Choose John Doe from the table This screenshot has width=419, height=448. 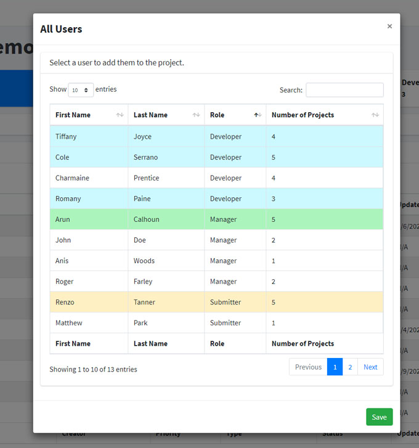(x=216, y=240)
